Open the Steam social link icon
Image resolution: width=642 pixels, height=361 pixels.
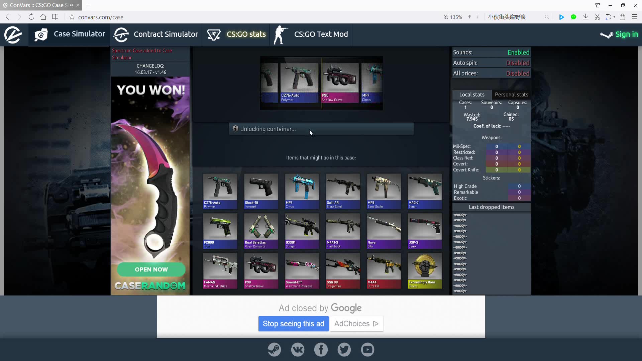pos(274,350)
